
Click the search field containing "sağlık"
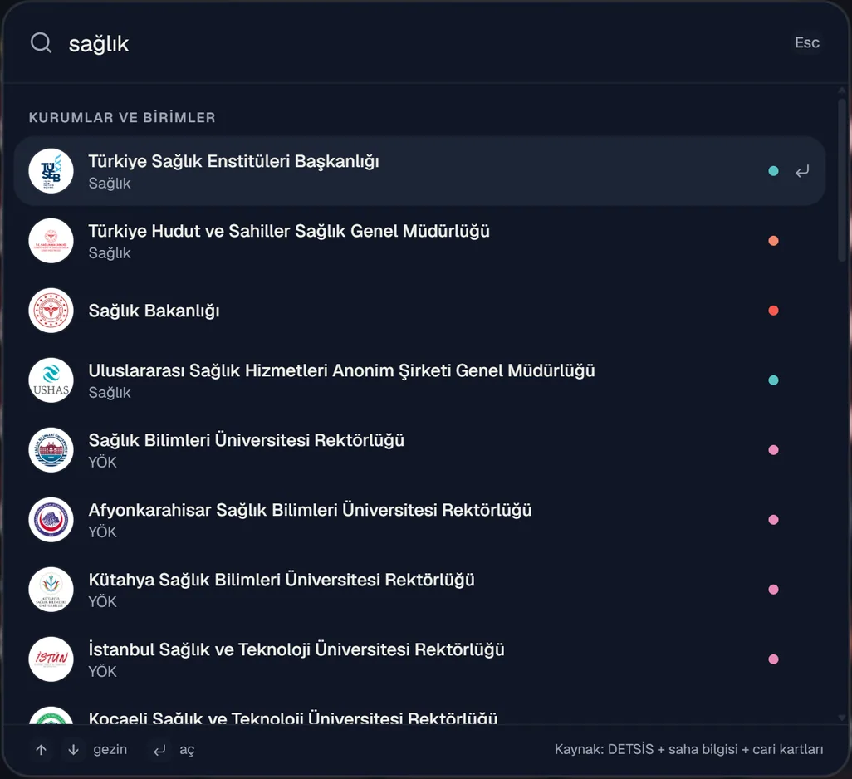tap(424, 43)
